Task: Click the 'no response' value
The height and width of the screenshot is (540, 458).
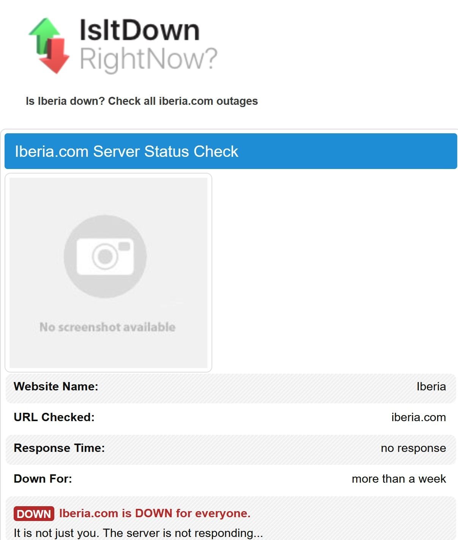Action: (x=413, y=448)
